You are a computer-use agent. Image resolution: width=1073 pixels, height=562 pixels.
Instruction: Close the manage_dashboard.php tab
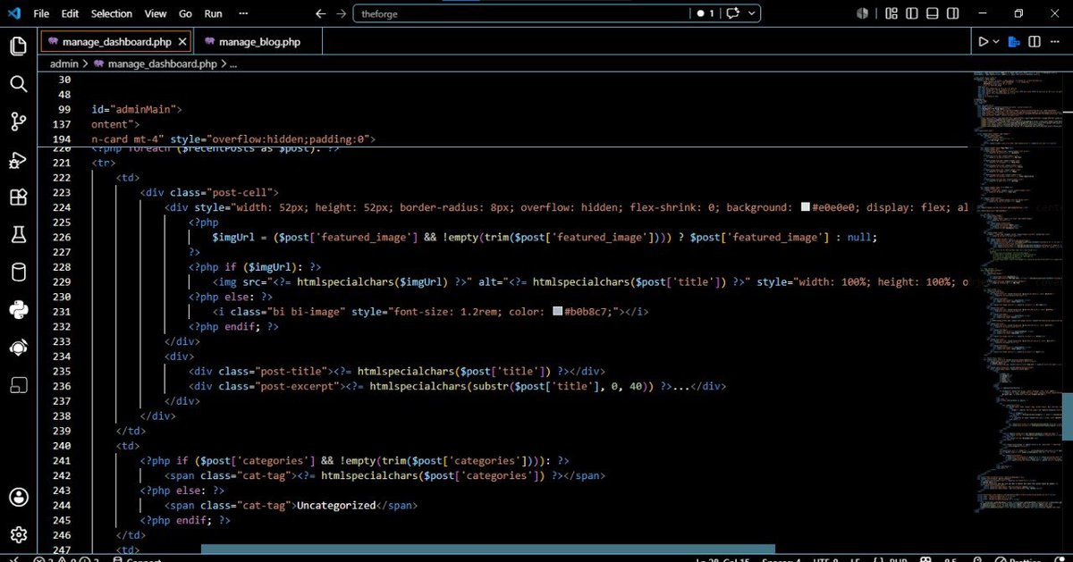[182, 42]
